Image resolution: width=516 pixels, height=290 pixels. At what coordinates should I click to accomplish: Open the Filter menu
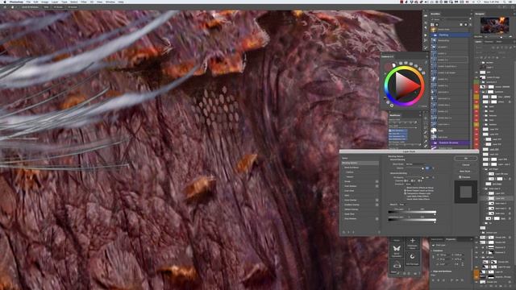tap(84, 2)
